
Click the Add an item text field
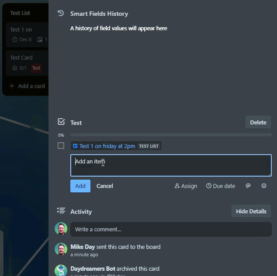[x=171, y=165]
